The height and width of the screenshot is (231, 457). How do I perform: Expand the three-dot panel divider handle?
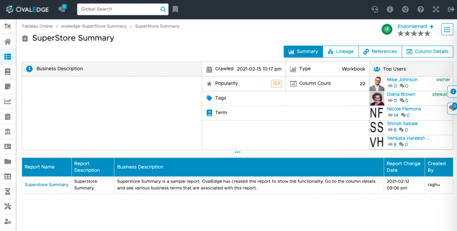pos(238,152)
